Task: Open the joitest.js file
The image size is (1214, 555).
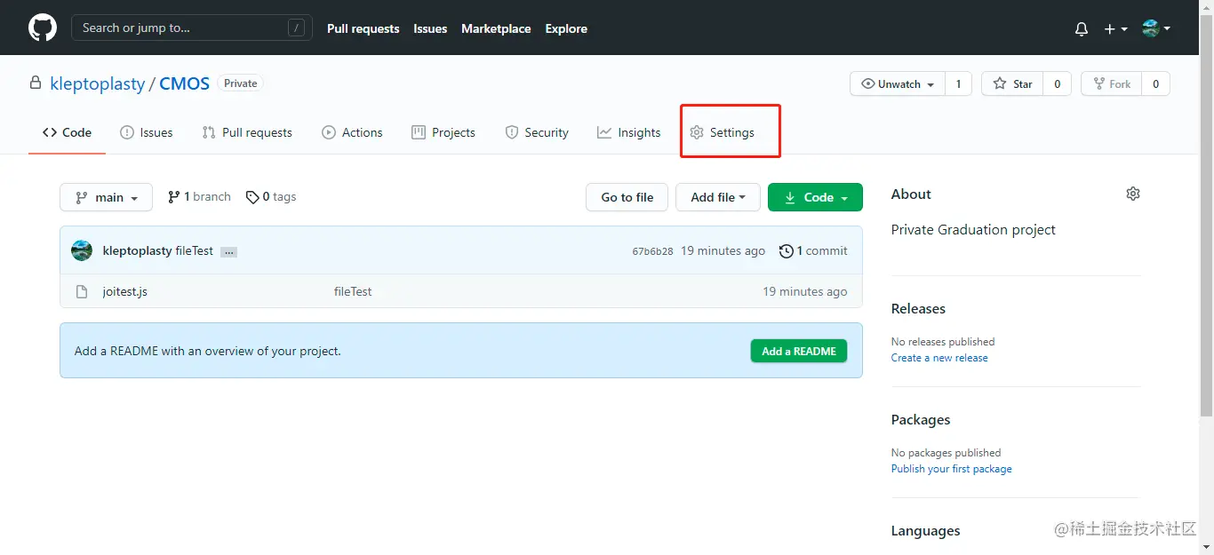Action: pyautogui.click(x=125, y=291)
